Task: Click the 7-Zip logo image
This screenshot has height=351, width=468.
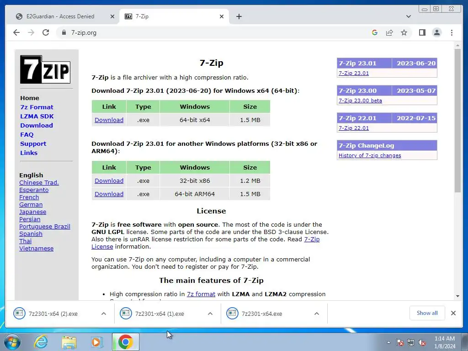Action: tap(45, 69)
